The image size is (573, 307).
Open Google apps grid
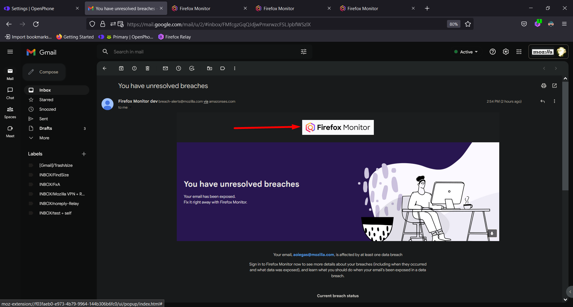[x=519, y=52]
